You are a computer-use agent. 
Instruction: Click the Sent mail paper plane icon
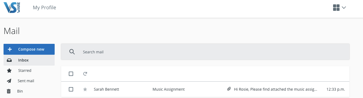(9, 81)
